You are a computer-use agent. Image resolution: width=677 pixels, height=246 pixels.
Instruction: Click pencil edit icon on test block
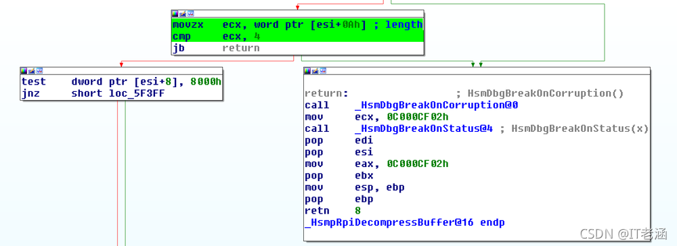point(32,71)
